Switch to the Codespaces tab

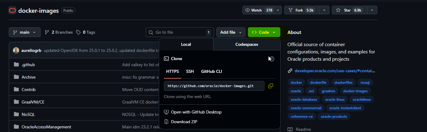pyautogui.click(x=247, y=44)
